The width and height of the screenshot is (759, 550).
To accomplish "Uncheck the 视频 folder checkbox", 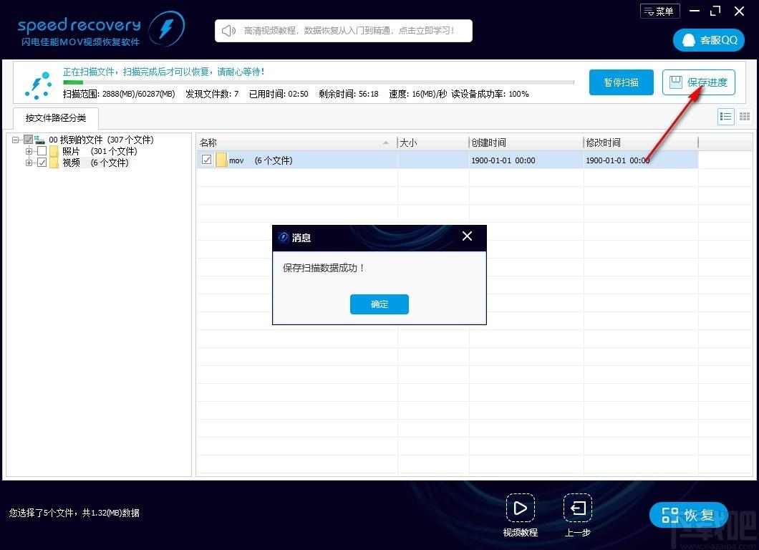I will (x=42, y=163).
